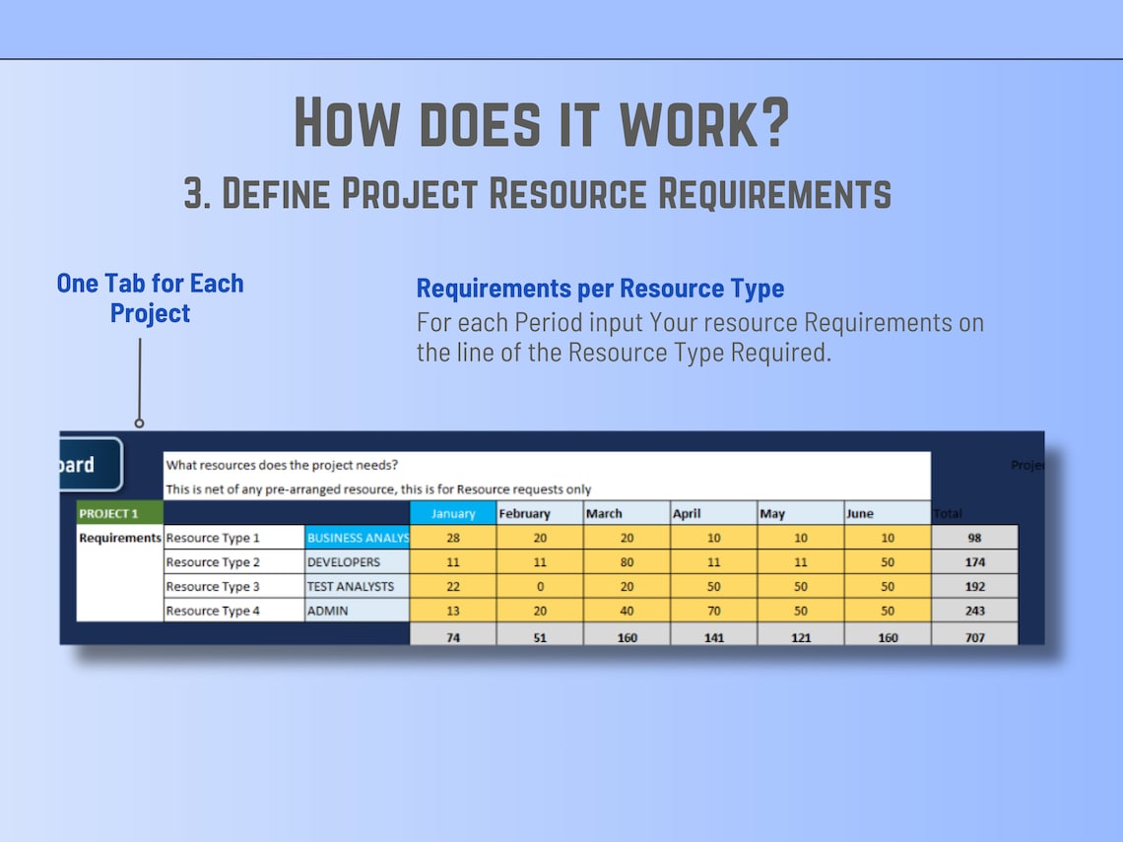This screenshot has width=1123, height=842.
Task: Click the DEVELOPERS resource type cell
Action: [x=357, y=562]
